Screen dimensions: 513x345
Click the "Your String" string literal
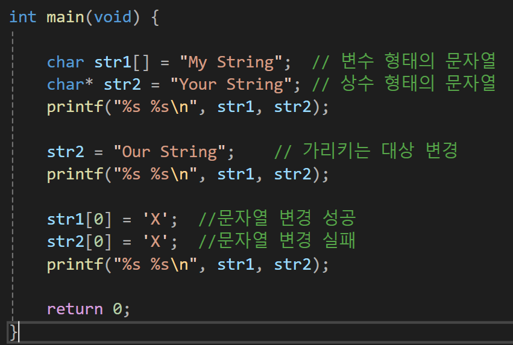[x=231, y=84]
